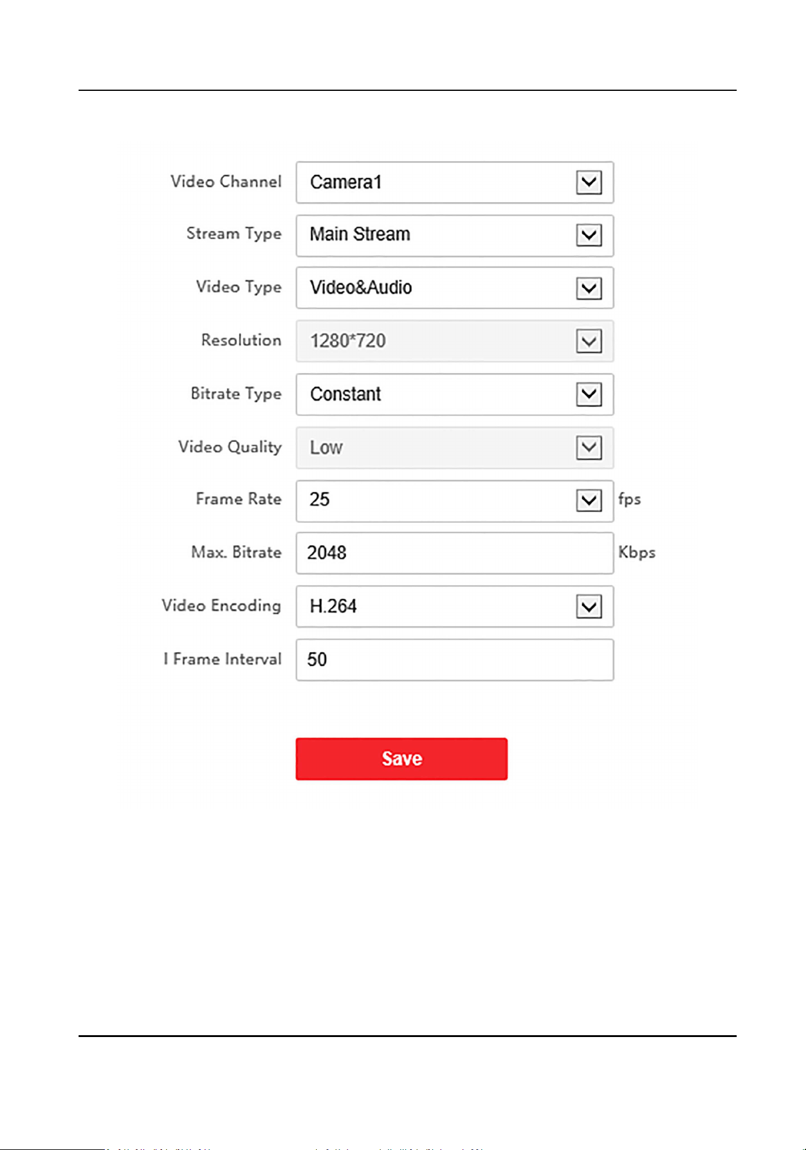Open the Constant bitrate type box
This screenshot has height=1150, width=806.
pos(455,394)
